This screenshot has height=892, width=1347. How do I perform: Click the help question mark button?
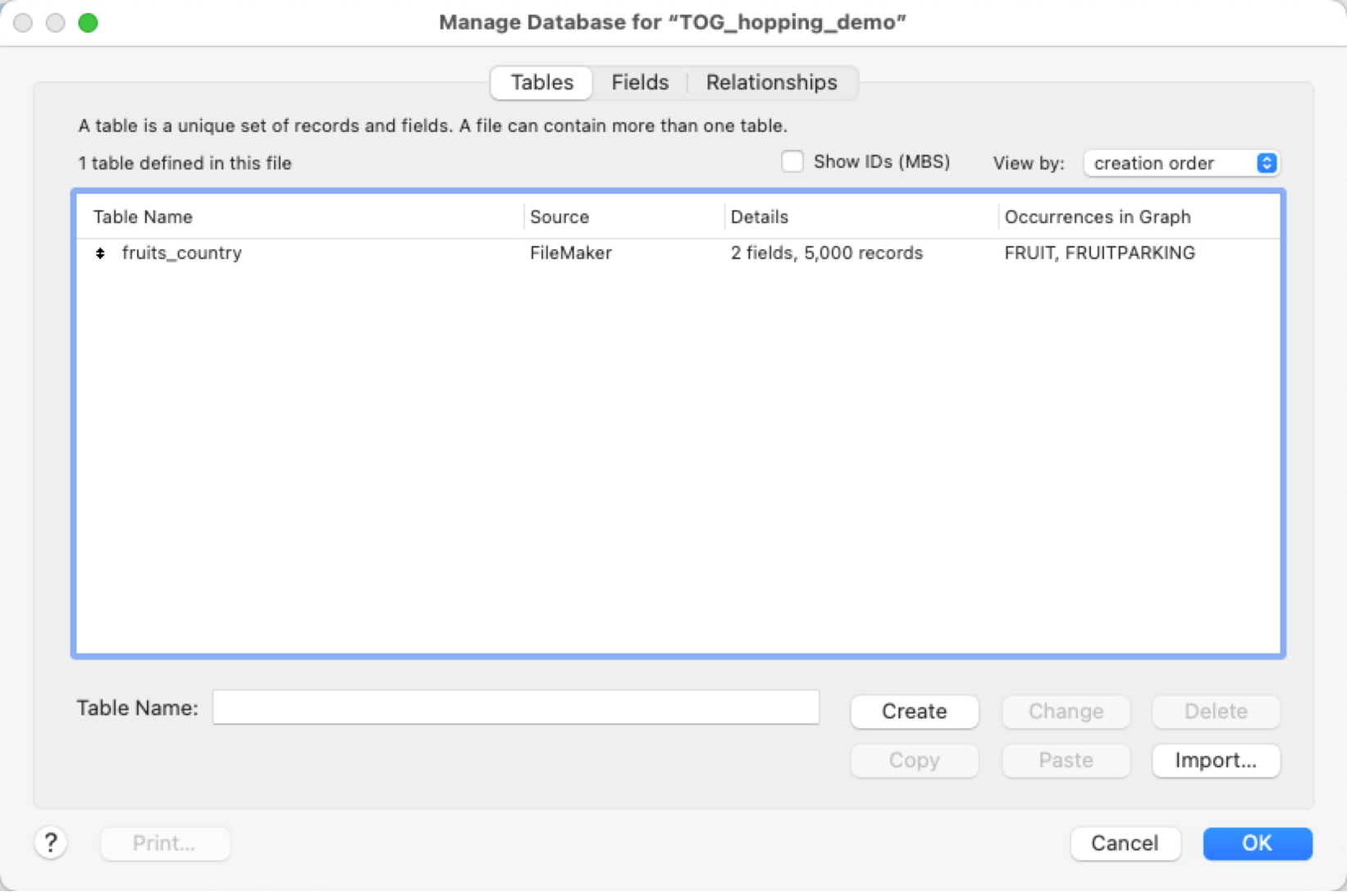pyautogui.click(x=51, y=843)
